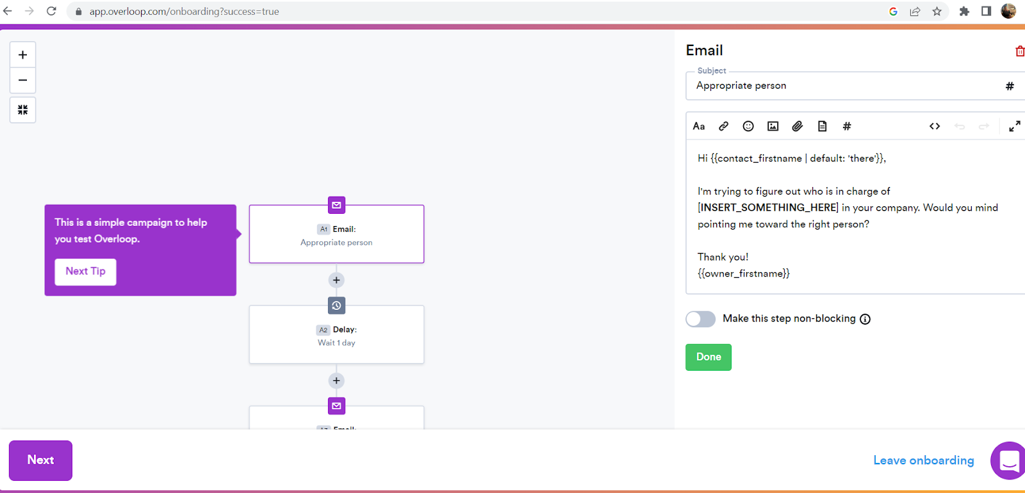Click the insert link icon in editor toolbar
This screenshot has height=493, width=1025.
[x=723, y=126]
